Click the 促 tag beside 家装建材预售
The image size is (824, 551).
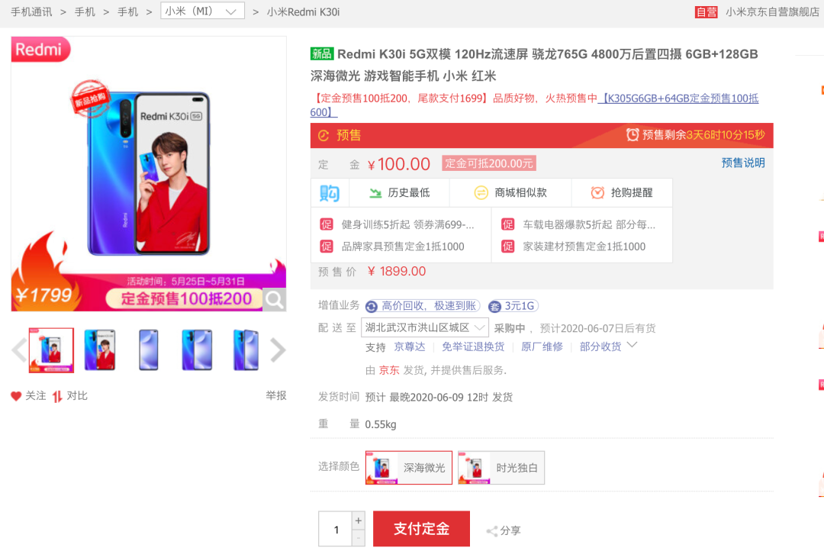click(507, 246)
